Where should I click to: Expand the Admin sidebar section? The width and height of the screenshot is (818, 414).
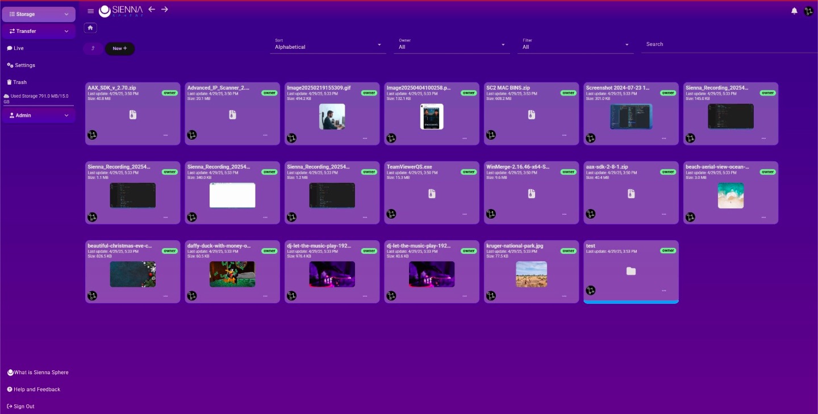[x=39, y=115]
